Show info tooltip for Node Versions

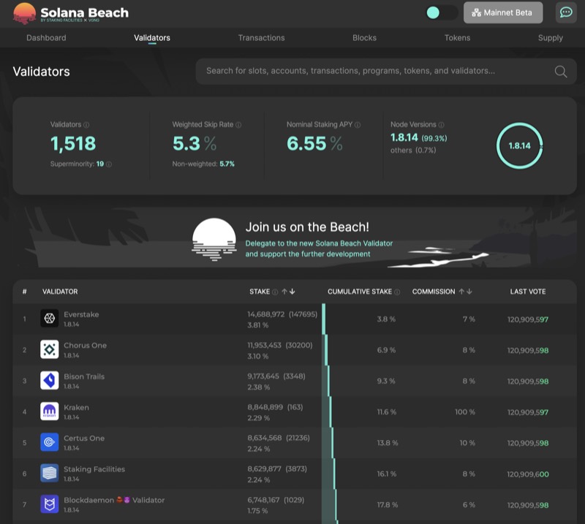coord(442,125)
